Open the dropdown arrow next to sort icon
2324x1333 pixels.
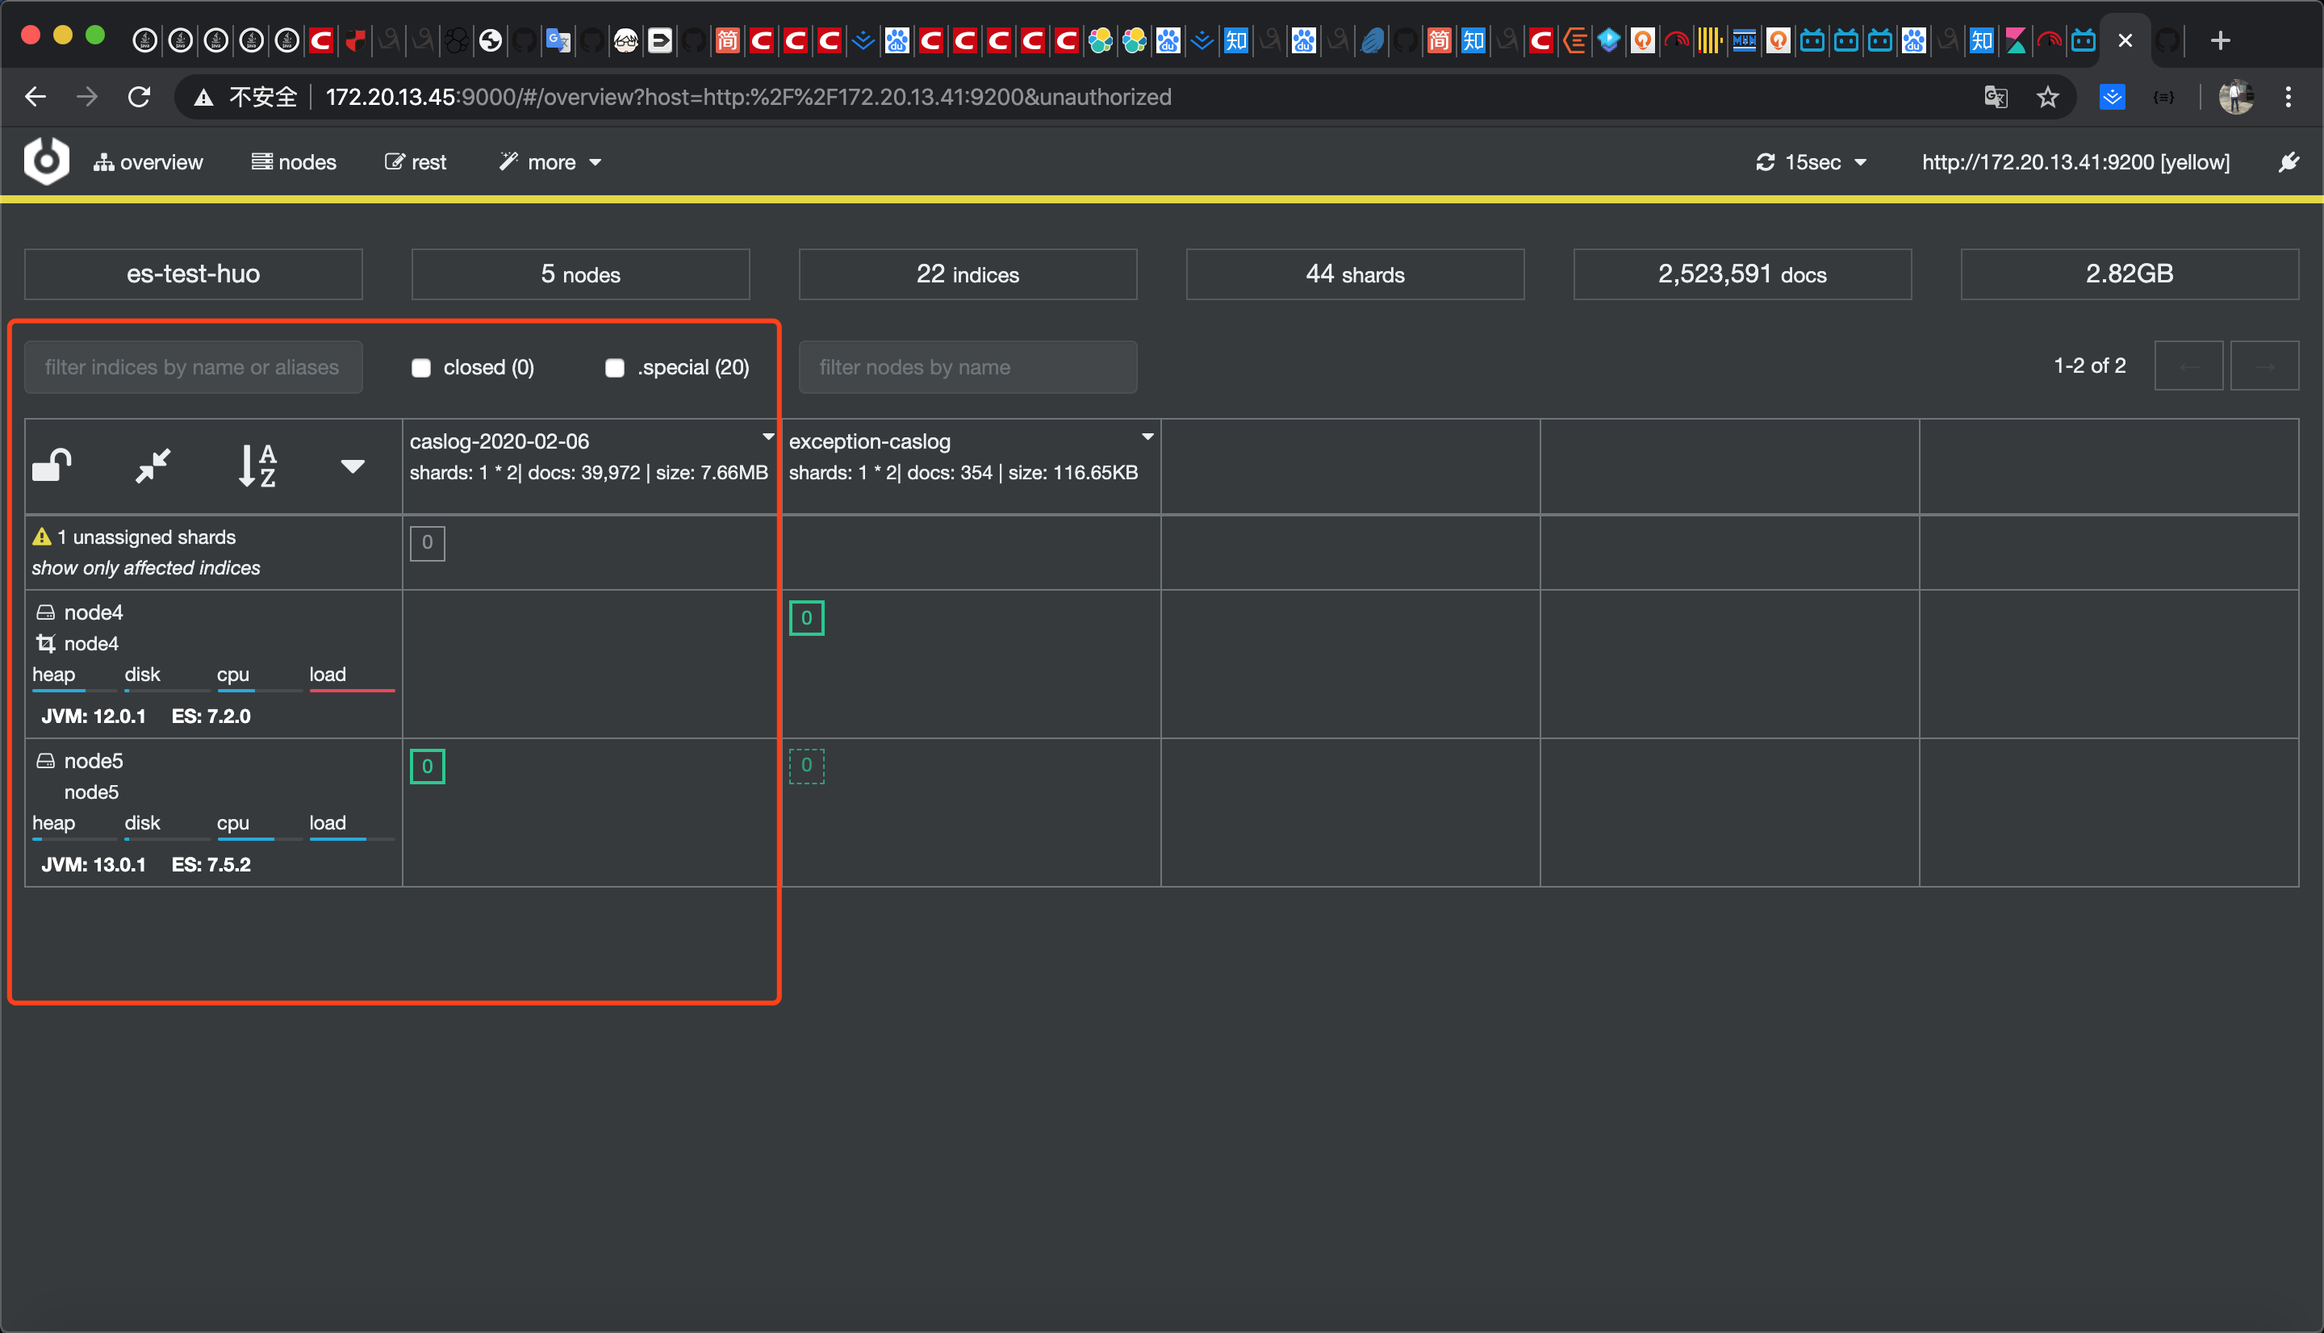click(353, 466)
